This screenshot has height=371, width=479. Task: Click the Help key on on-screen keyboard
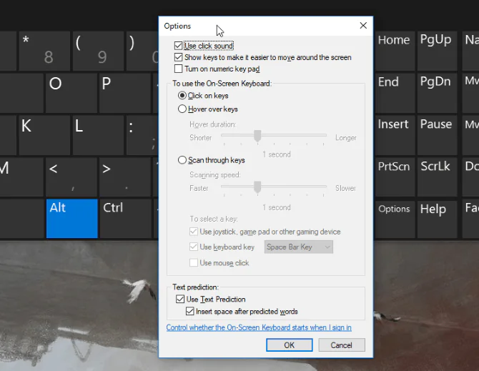(437, 219)
